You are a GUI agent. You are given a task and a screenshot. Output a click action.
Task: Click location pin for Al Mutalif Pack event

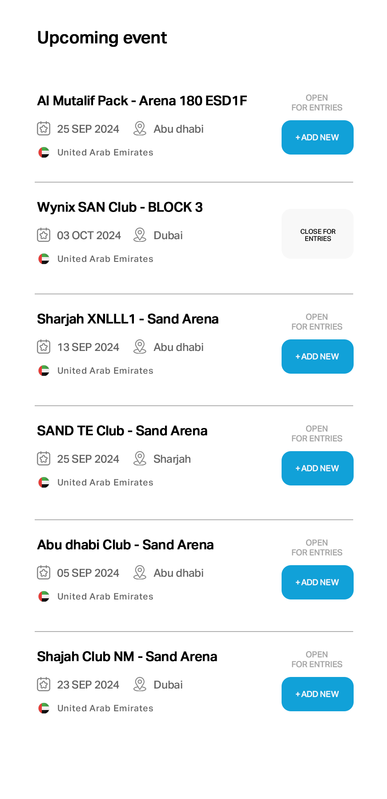pos(140,129)
